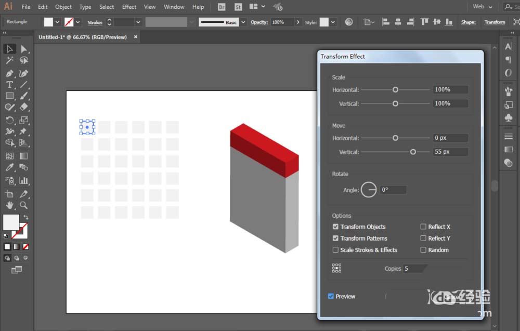Click the reference point locator icon
Viewport: 520px width, 331px height.
(x=337, y=268)
